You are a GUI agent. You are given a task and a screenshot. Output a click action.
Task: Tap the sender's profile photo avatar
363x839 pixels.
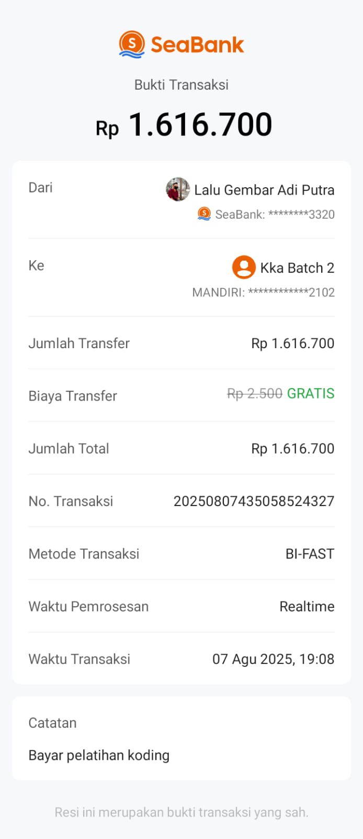[x=178, y=189]
